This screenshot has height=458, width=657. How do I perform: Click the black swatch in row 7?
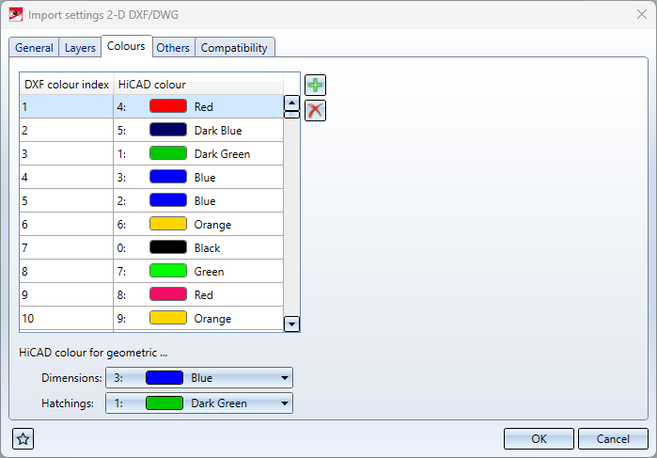(168, 247)
